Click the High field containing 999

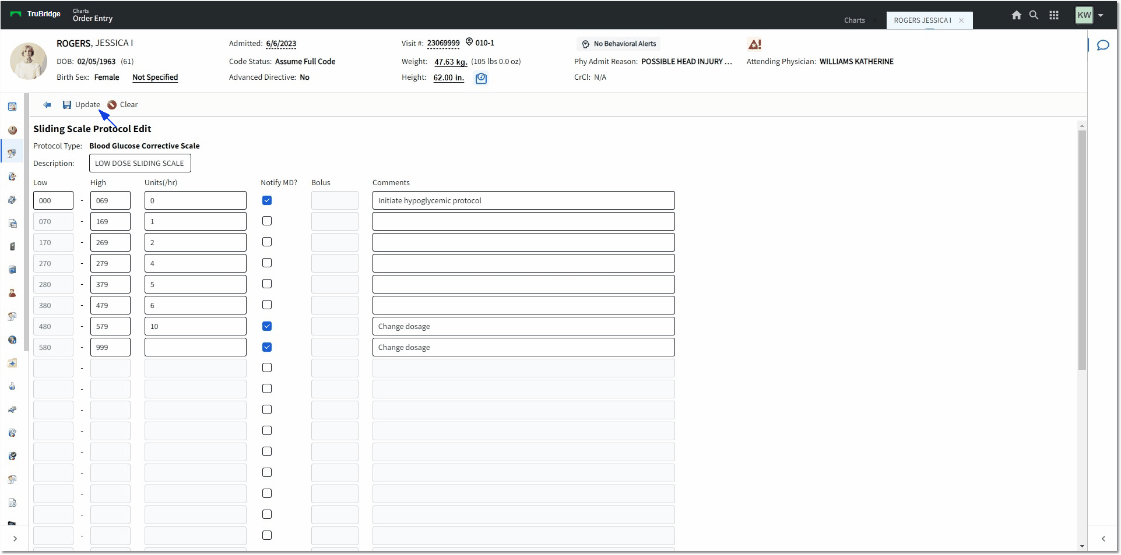110,347
